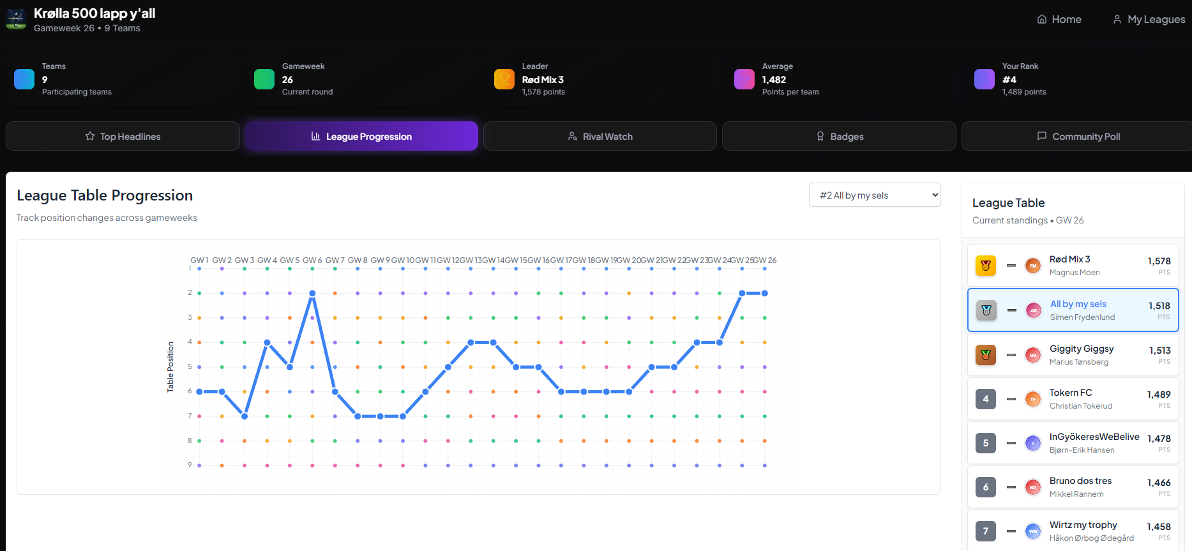Image resolution: width=1192 pixels, height=551 pixels.
Task: Click the GW 3 data point on the blue line
Action: pos(245,416)
